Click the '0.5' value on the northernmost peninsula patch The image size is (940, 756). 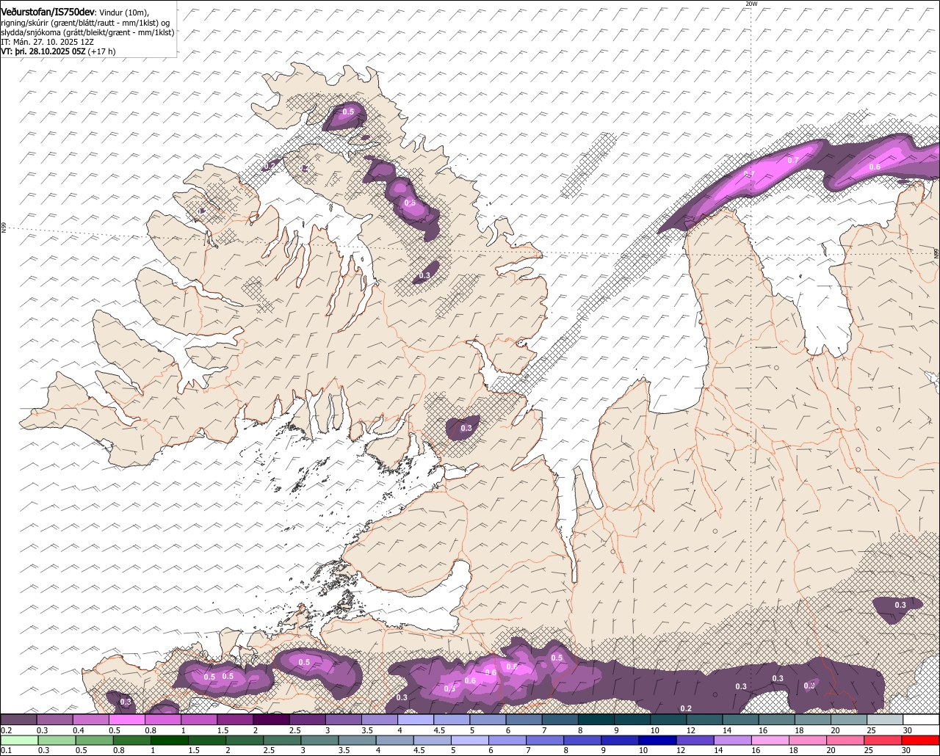click(348, 112)
